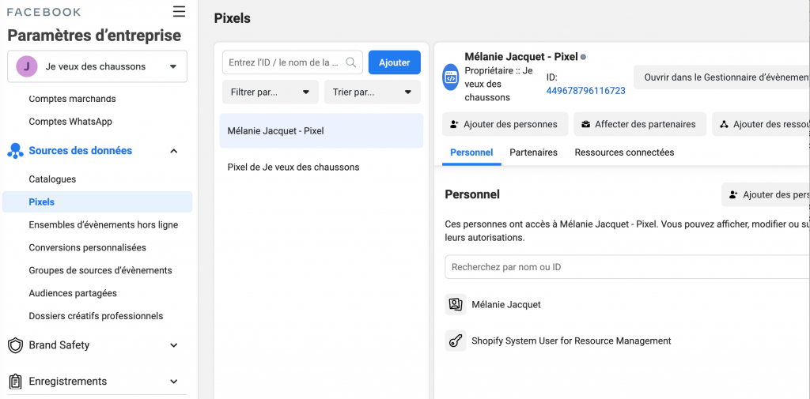Click the Shopify System User key icon
Image resolution: width=810 pixels, height=399 pixels.
(x=455, y=341)
